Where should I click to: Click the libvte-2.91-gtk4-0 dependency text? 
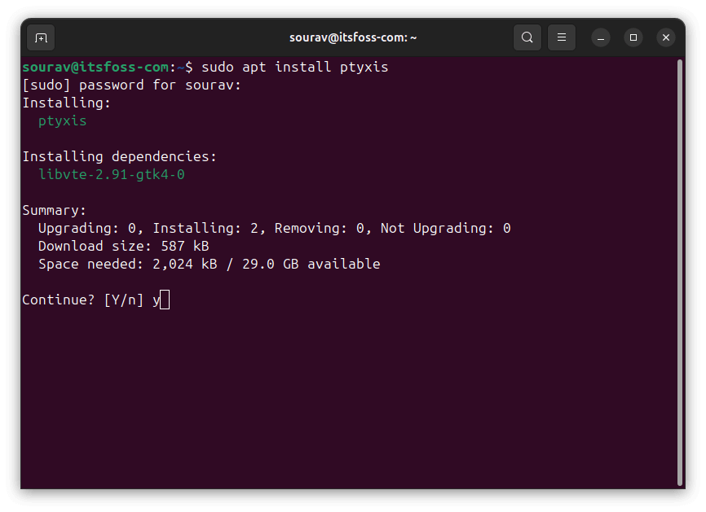pyautogui.click(x=112, y=174)
